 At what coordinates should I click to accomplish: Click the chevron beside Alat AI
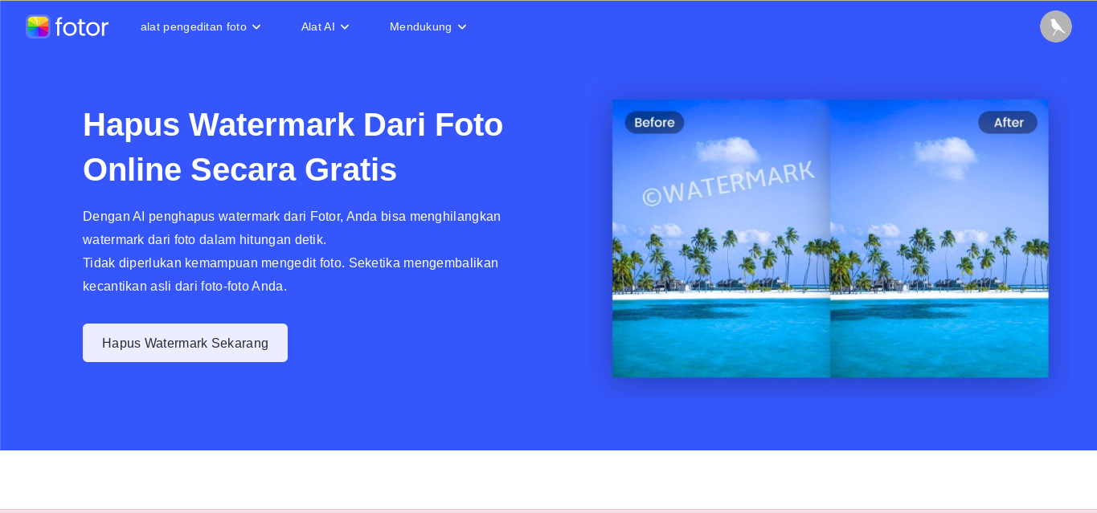345,26
